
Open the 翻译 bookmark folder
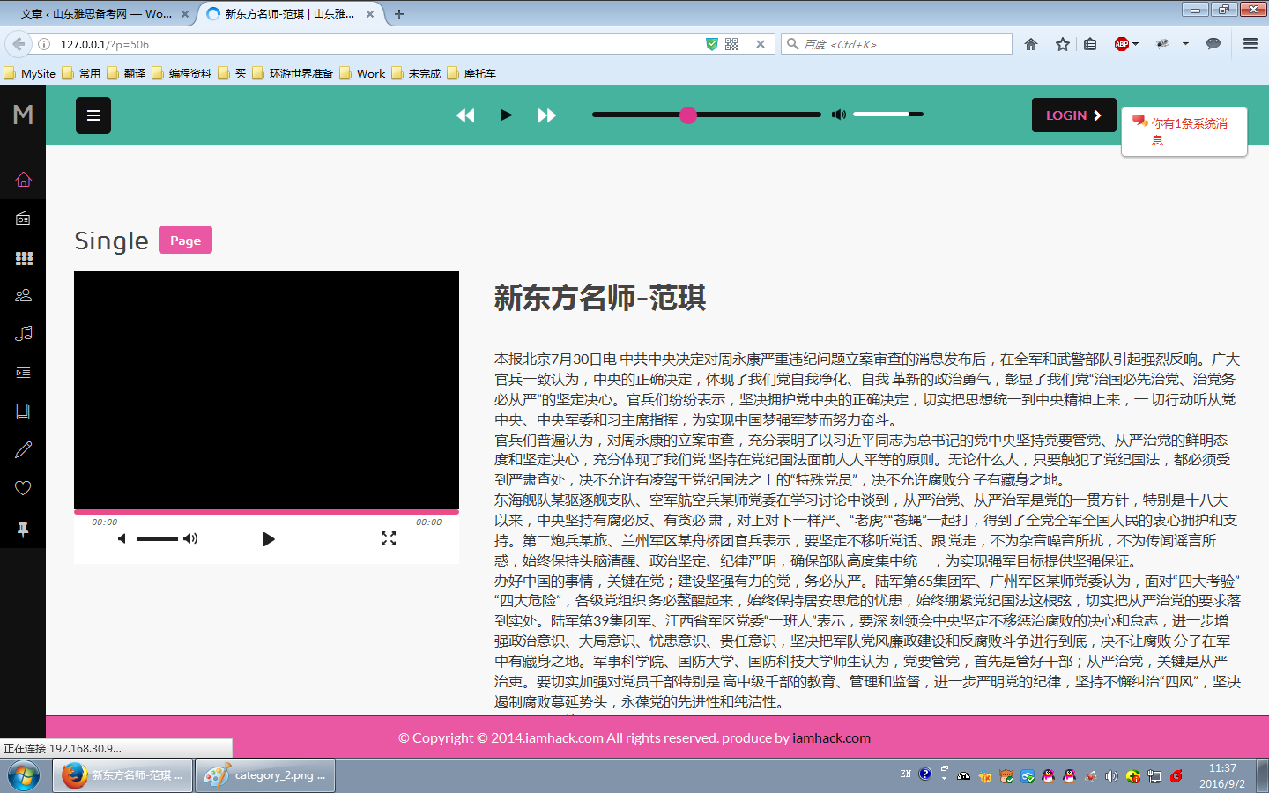pos(126,73)
